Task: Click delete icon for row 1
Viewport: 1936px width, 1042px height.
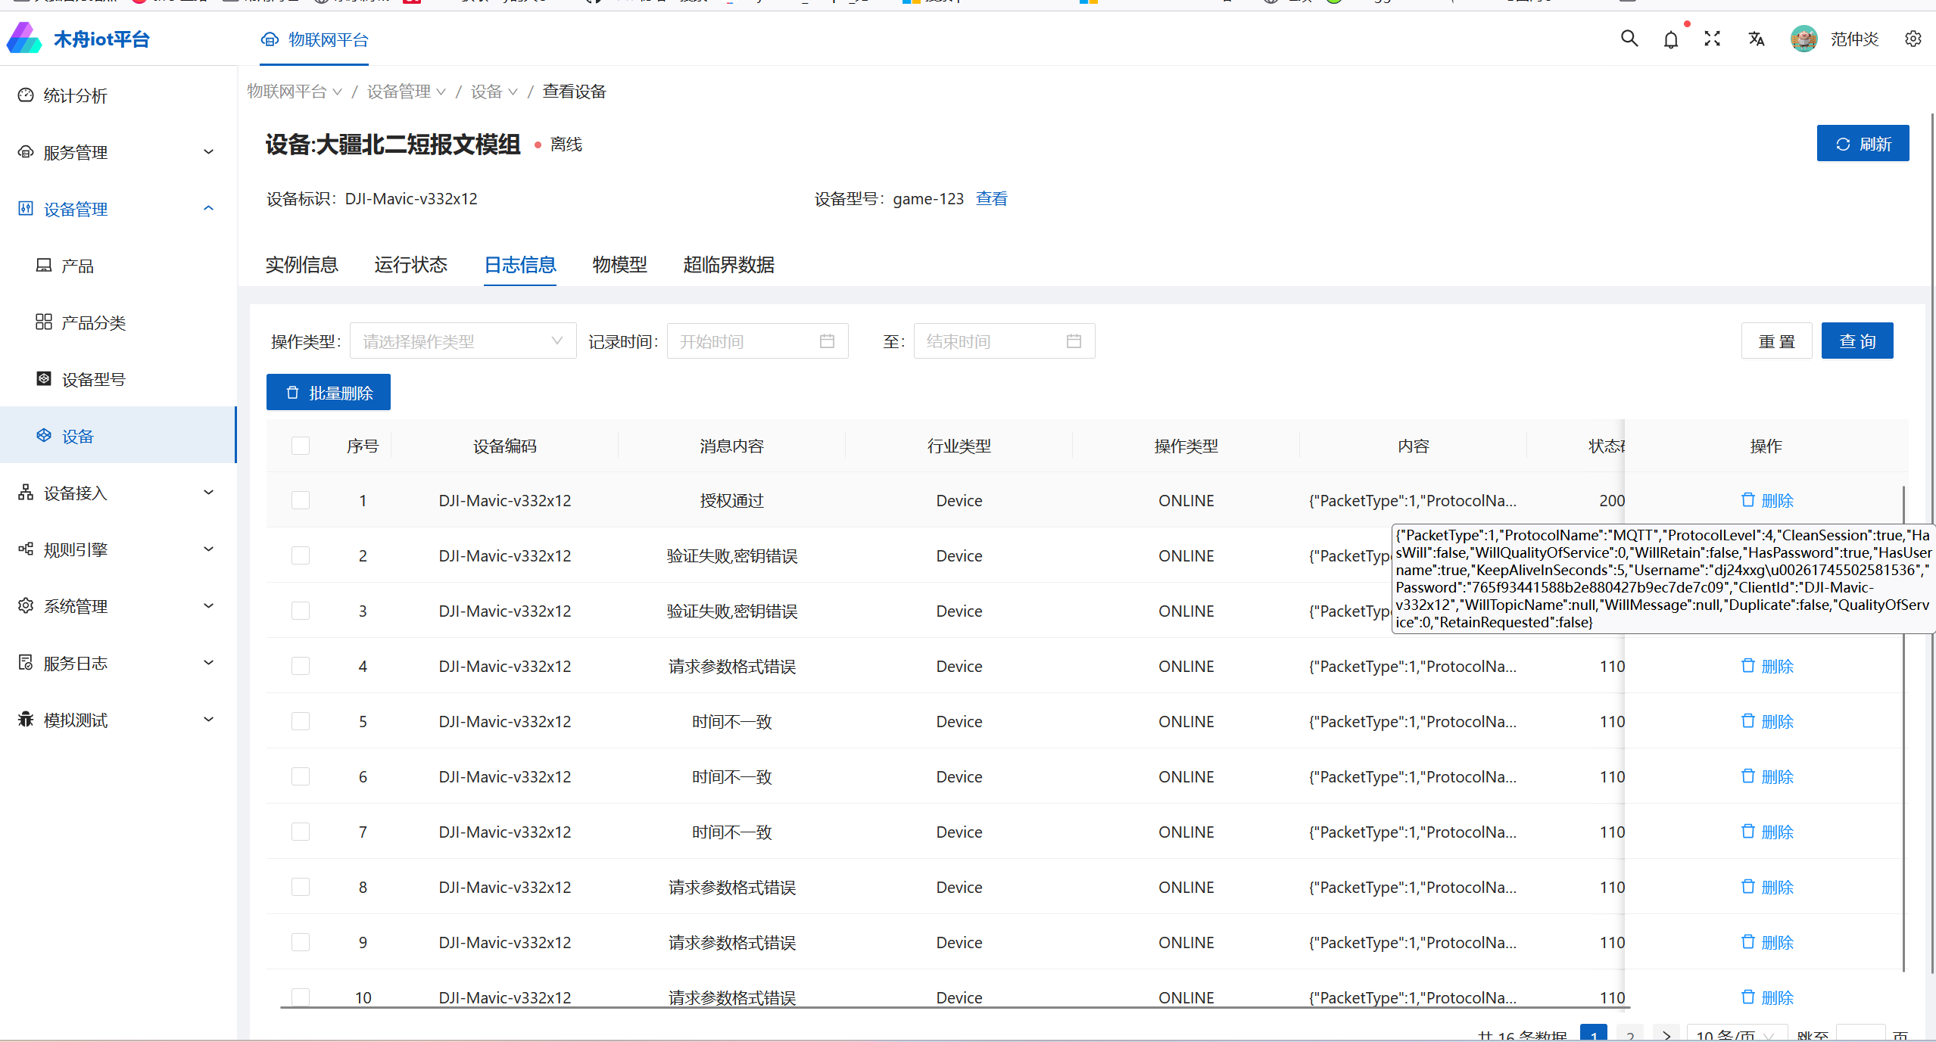Action: pyautogui.click(x=1747, y=500)
